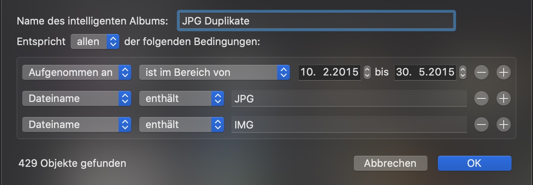
Task: Open the 'ist im Bereich von' dropdown
Action: click(214, 72)
